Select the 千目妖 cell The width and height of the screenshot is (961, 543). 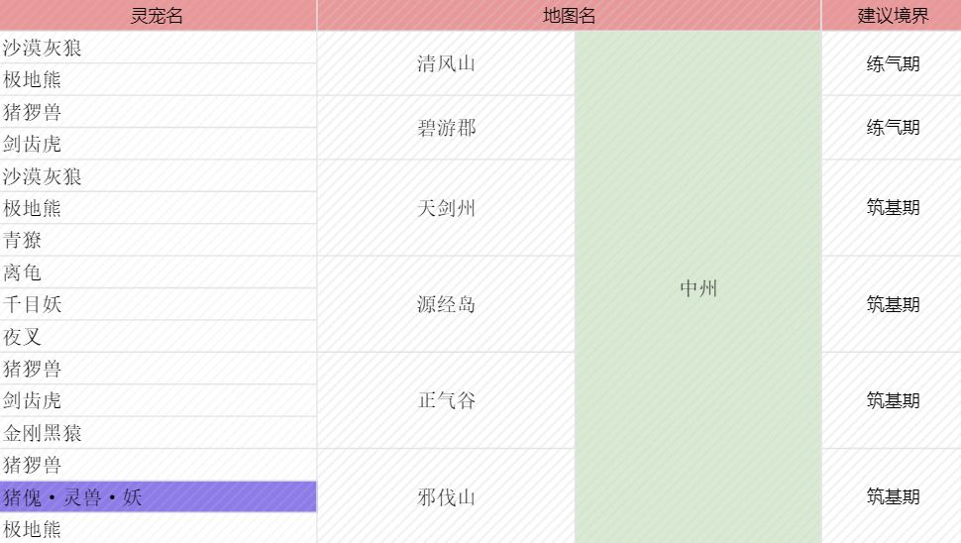click(158, 304)
